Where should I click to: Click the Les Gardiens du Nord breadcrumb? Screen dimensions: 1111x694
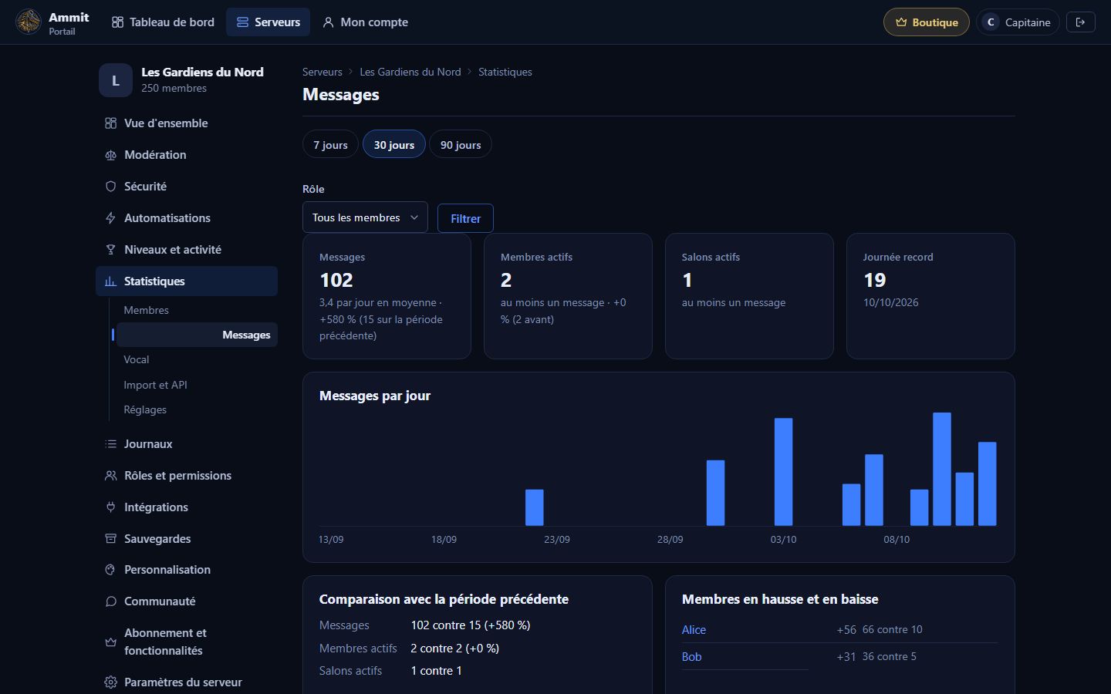tap(410, 72)
